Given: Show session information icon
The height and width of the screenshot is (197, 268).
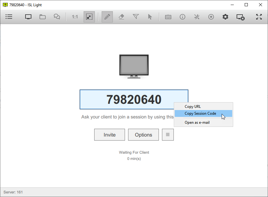Looking at the screenshot, I should coord(183,17).
